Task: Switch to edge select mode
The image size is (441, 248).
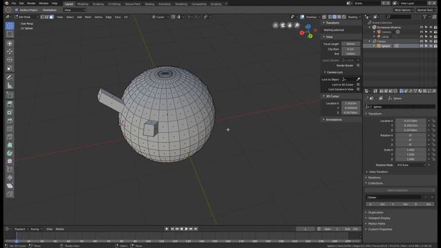Action: tap(47, 17)
